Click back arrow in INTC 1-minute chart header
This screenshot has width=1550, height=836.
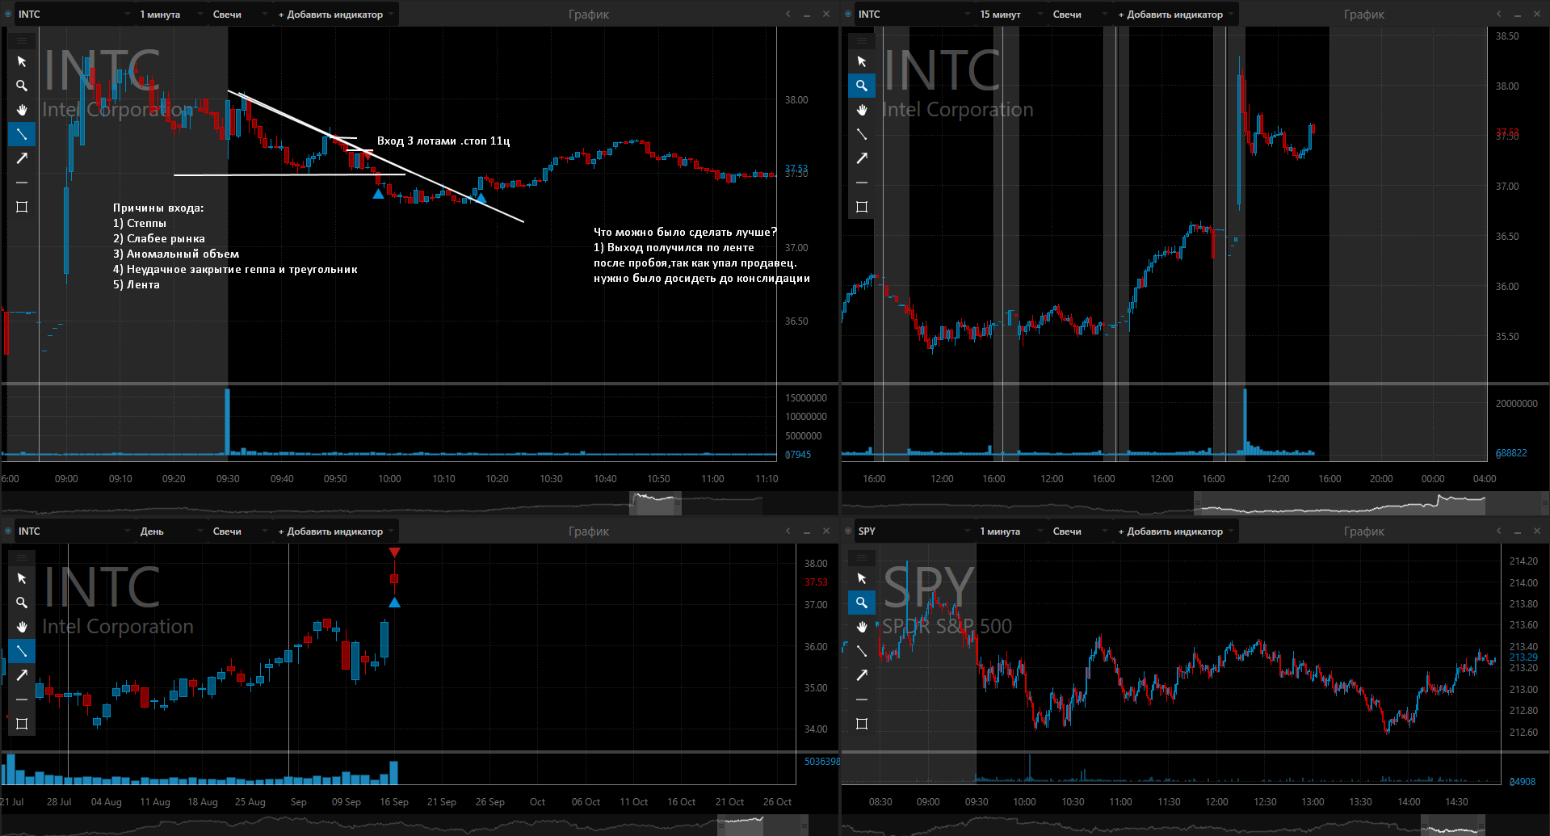[788, 14]
